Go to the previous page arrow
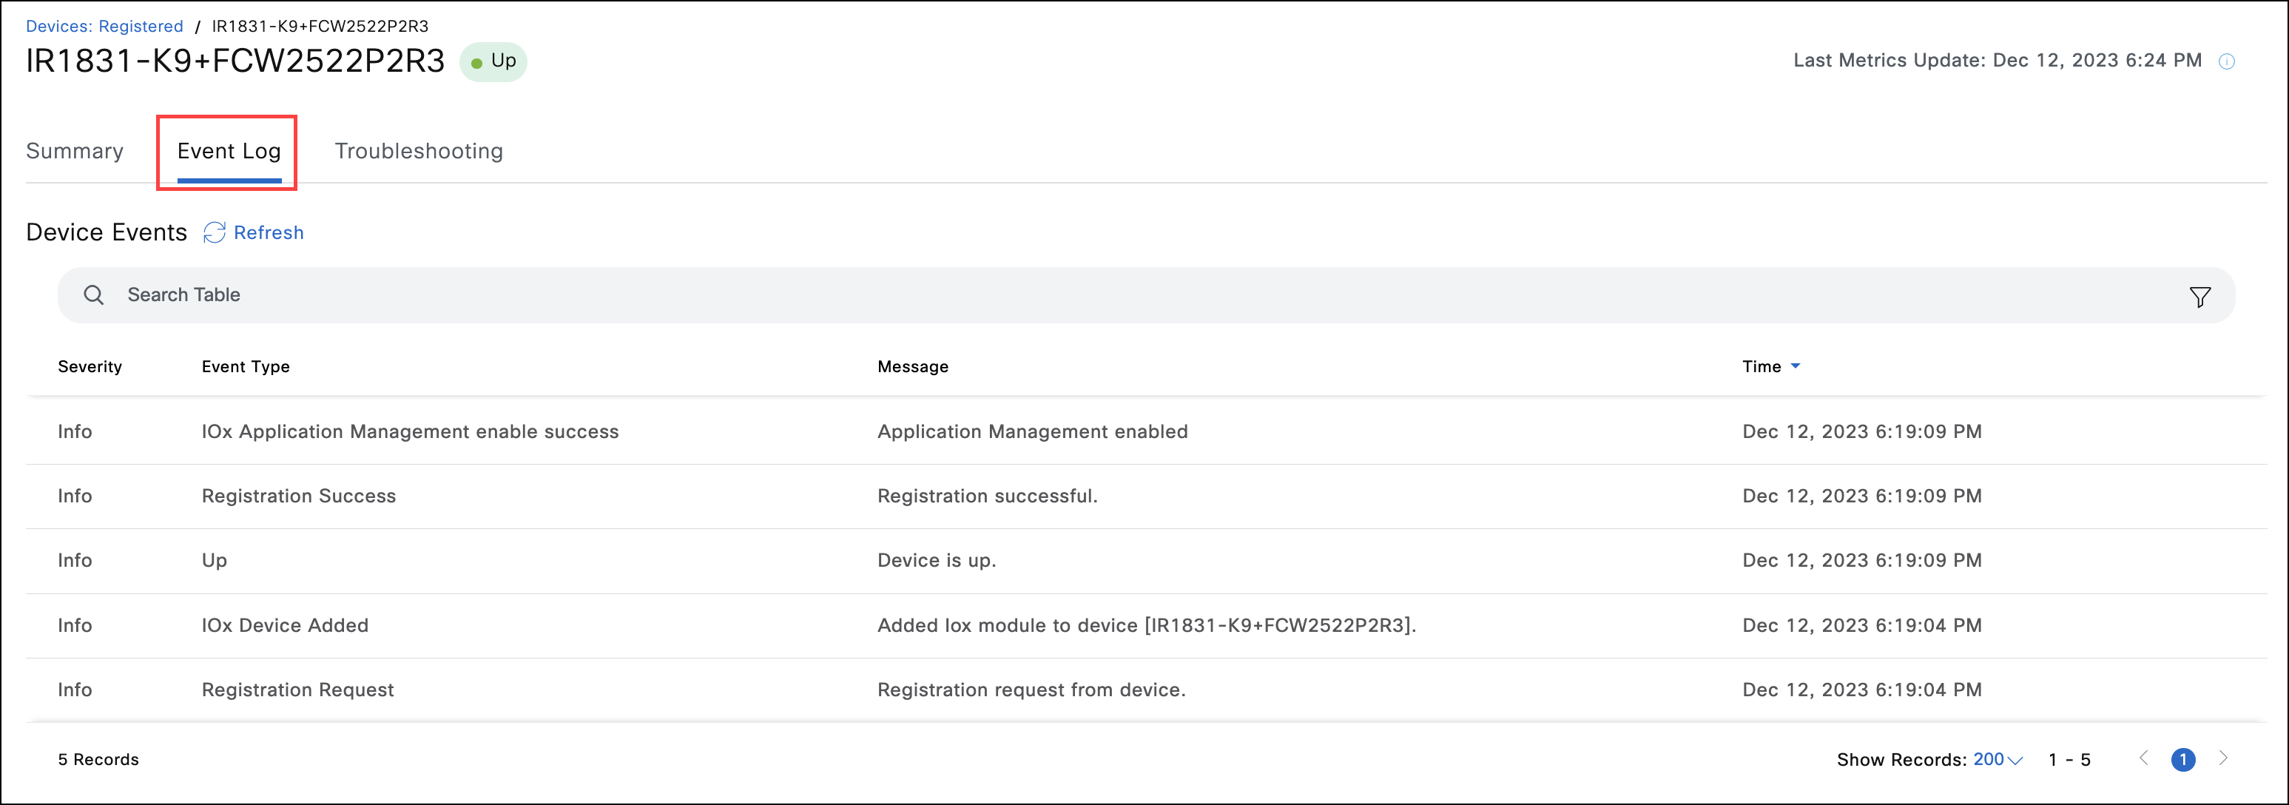This screenshot has width=2289, height=805. [2143, 758]
